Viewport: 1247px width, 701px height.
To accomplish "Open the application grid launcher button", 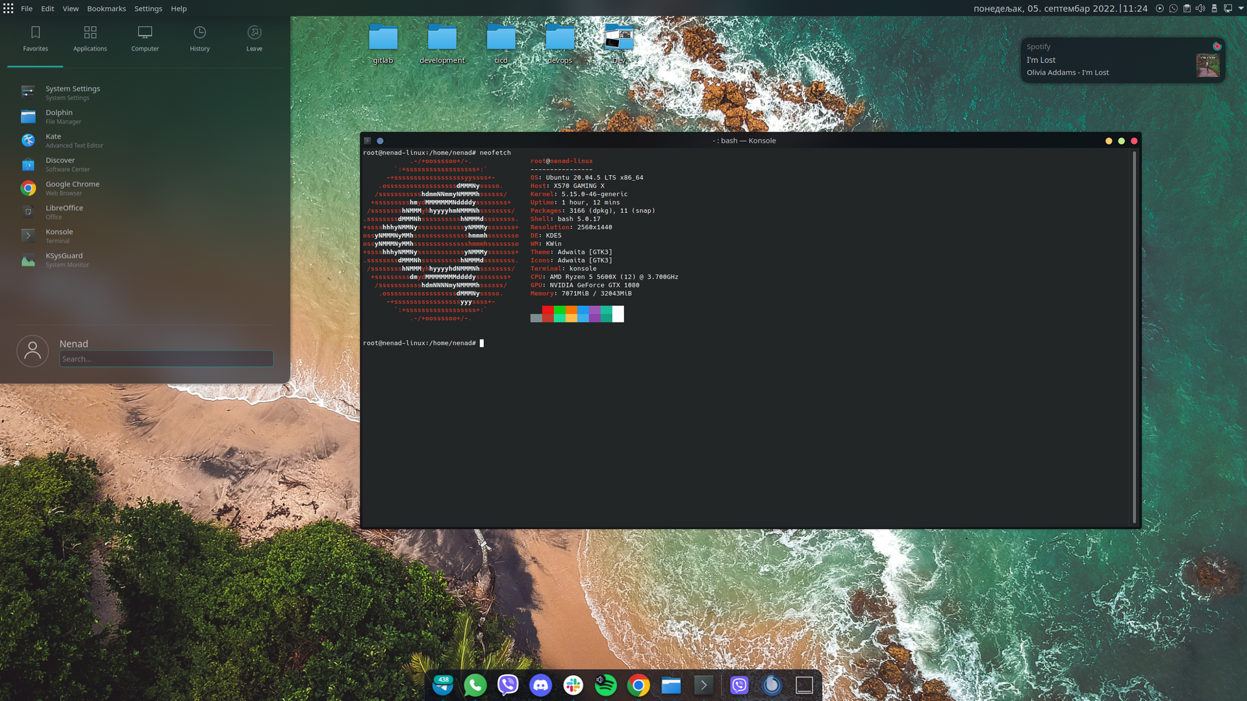I will [x=8, y=8].
